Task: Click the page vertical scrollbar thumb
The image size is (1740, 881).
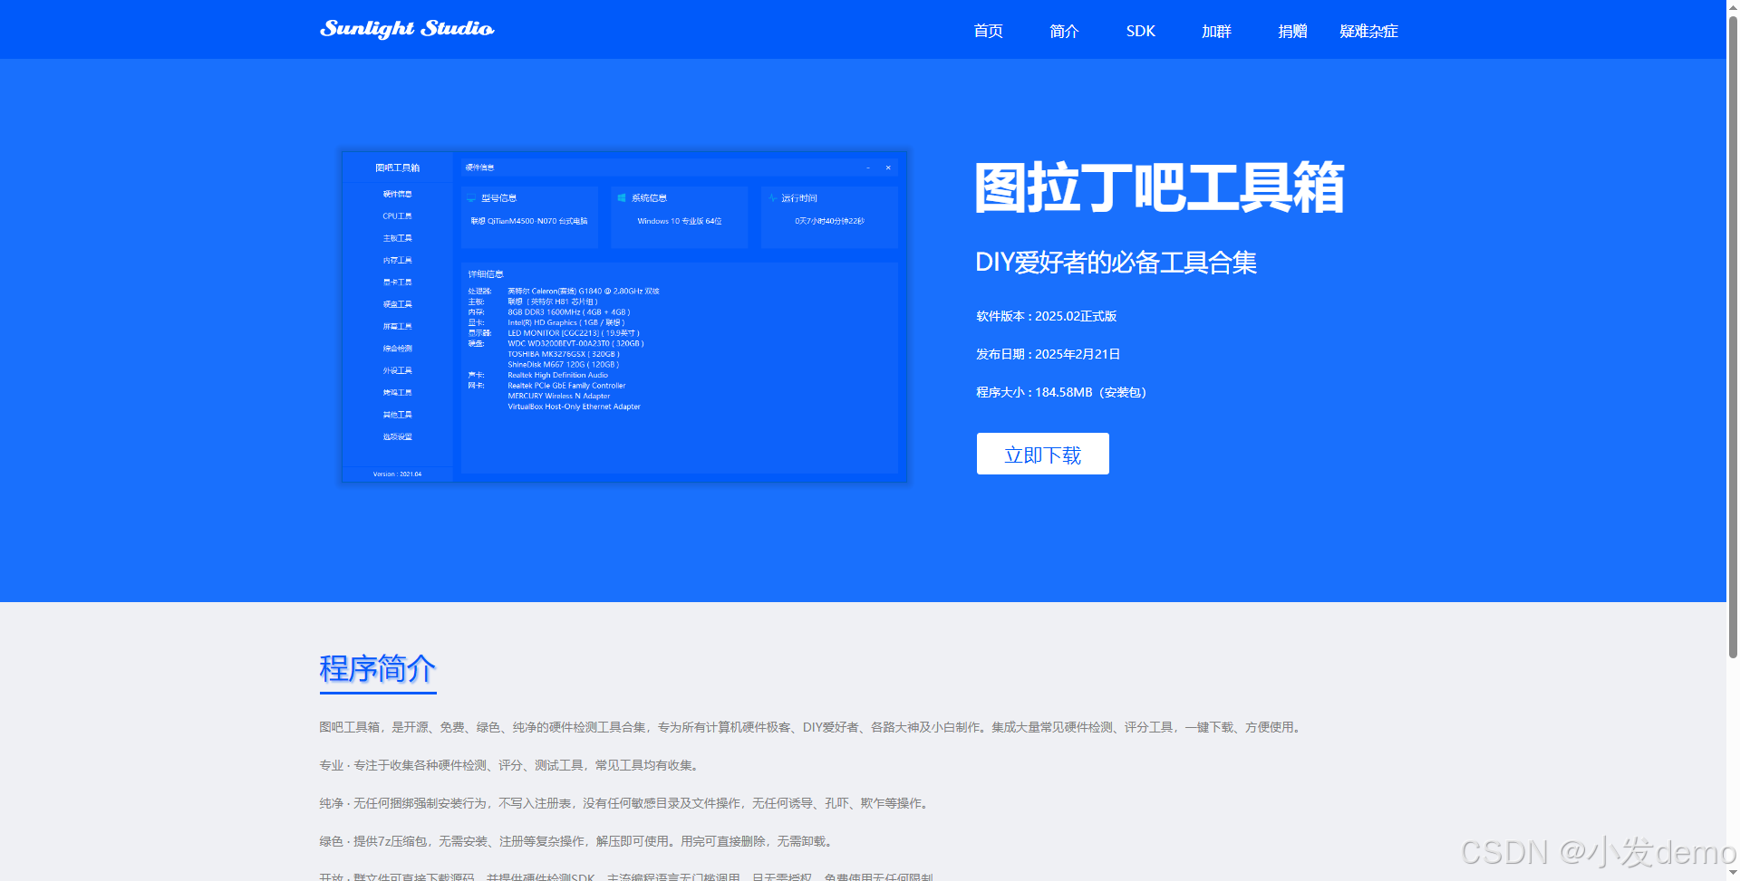Action: (x=1733, y=335)
